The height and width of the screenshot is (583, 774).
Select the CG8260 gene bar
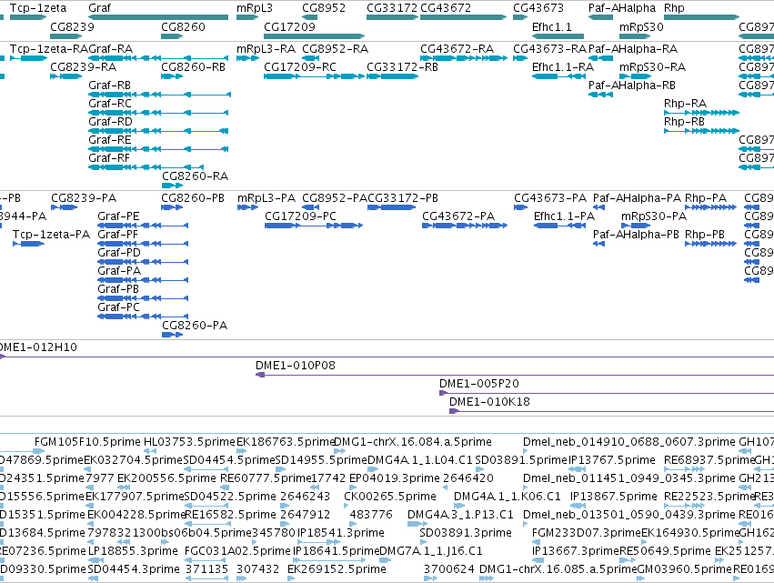[172, 36]
